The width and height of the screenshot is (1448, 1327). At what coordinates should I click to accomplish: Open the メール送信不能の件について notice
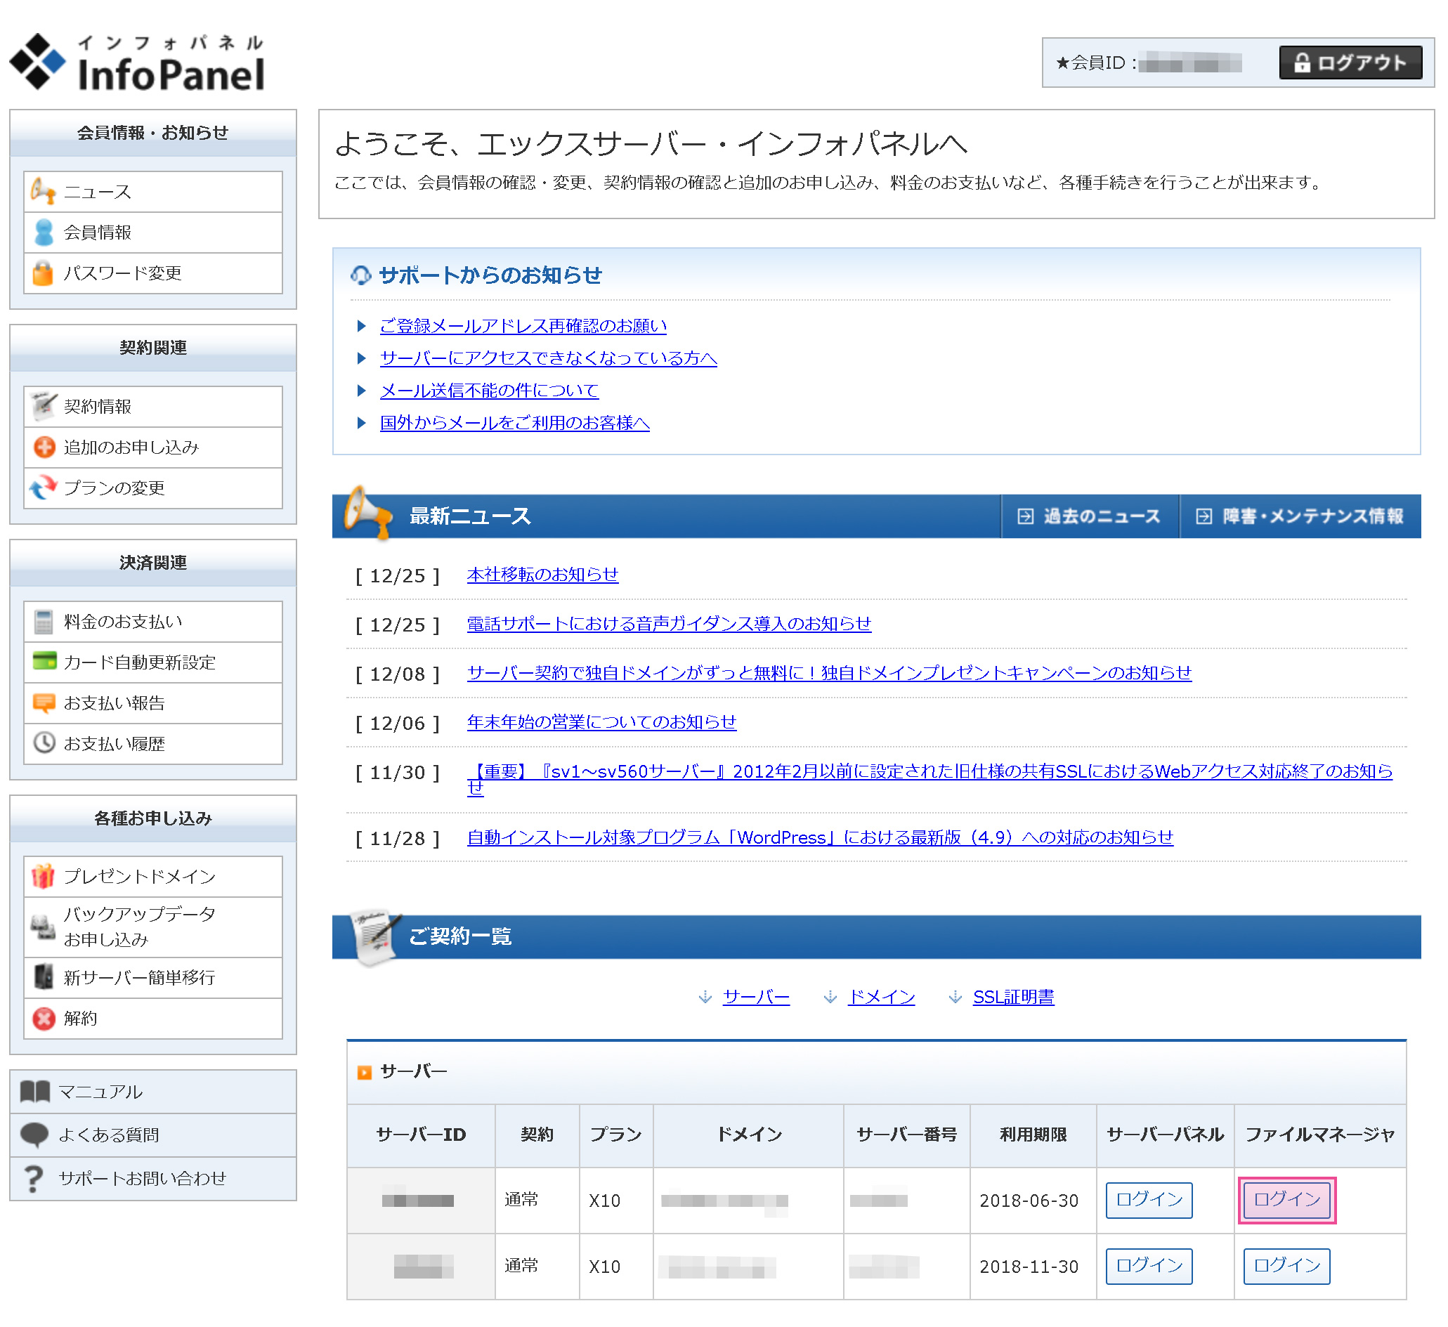coord(490,391)
